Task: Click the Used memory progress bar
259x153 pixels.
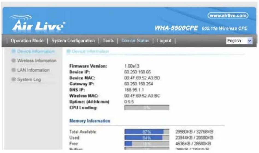Action: [x=147, y=138]
